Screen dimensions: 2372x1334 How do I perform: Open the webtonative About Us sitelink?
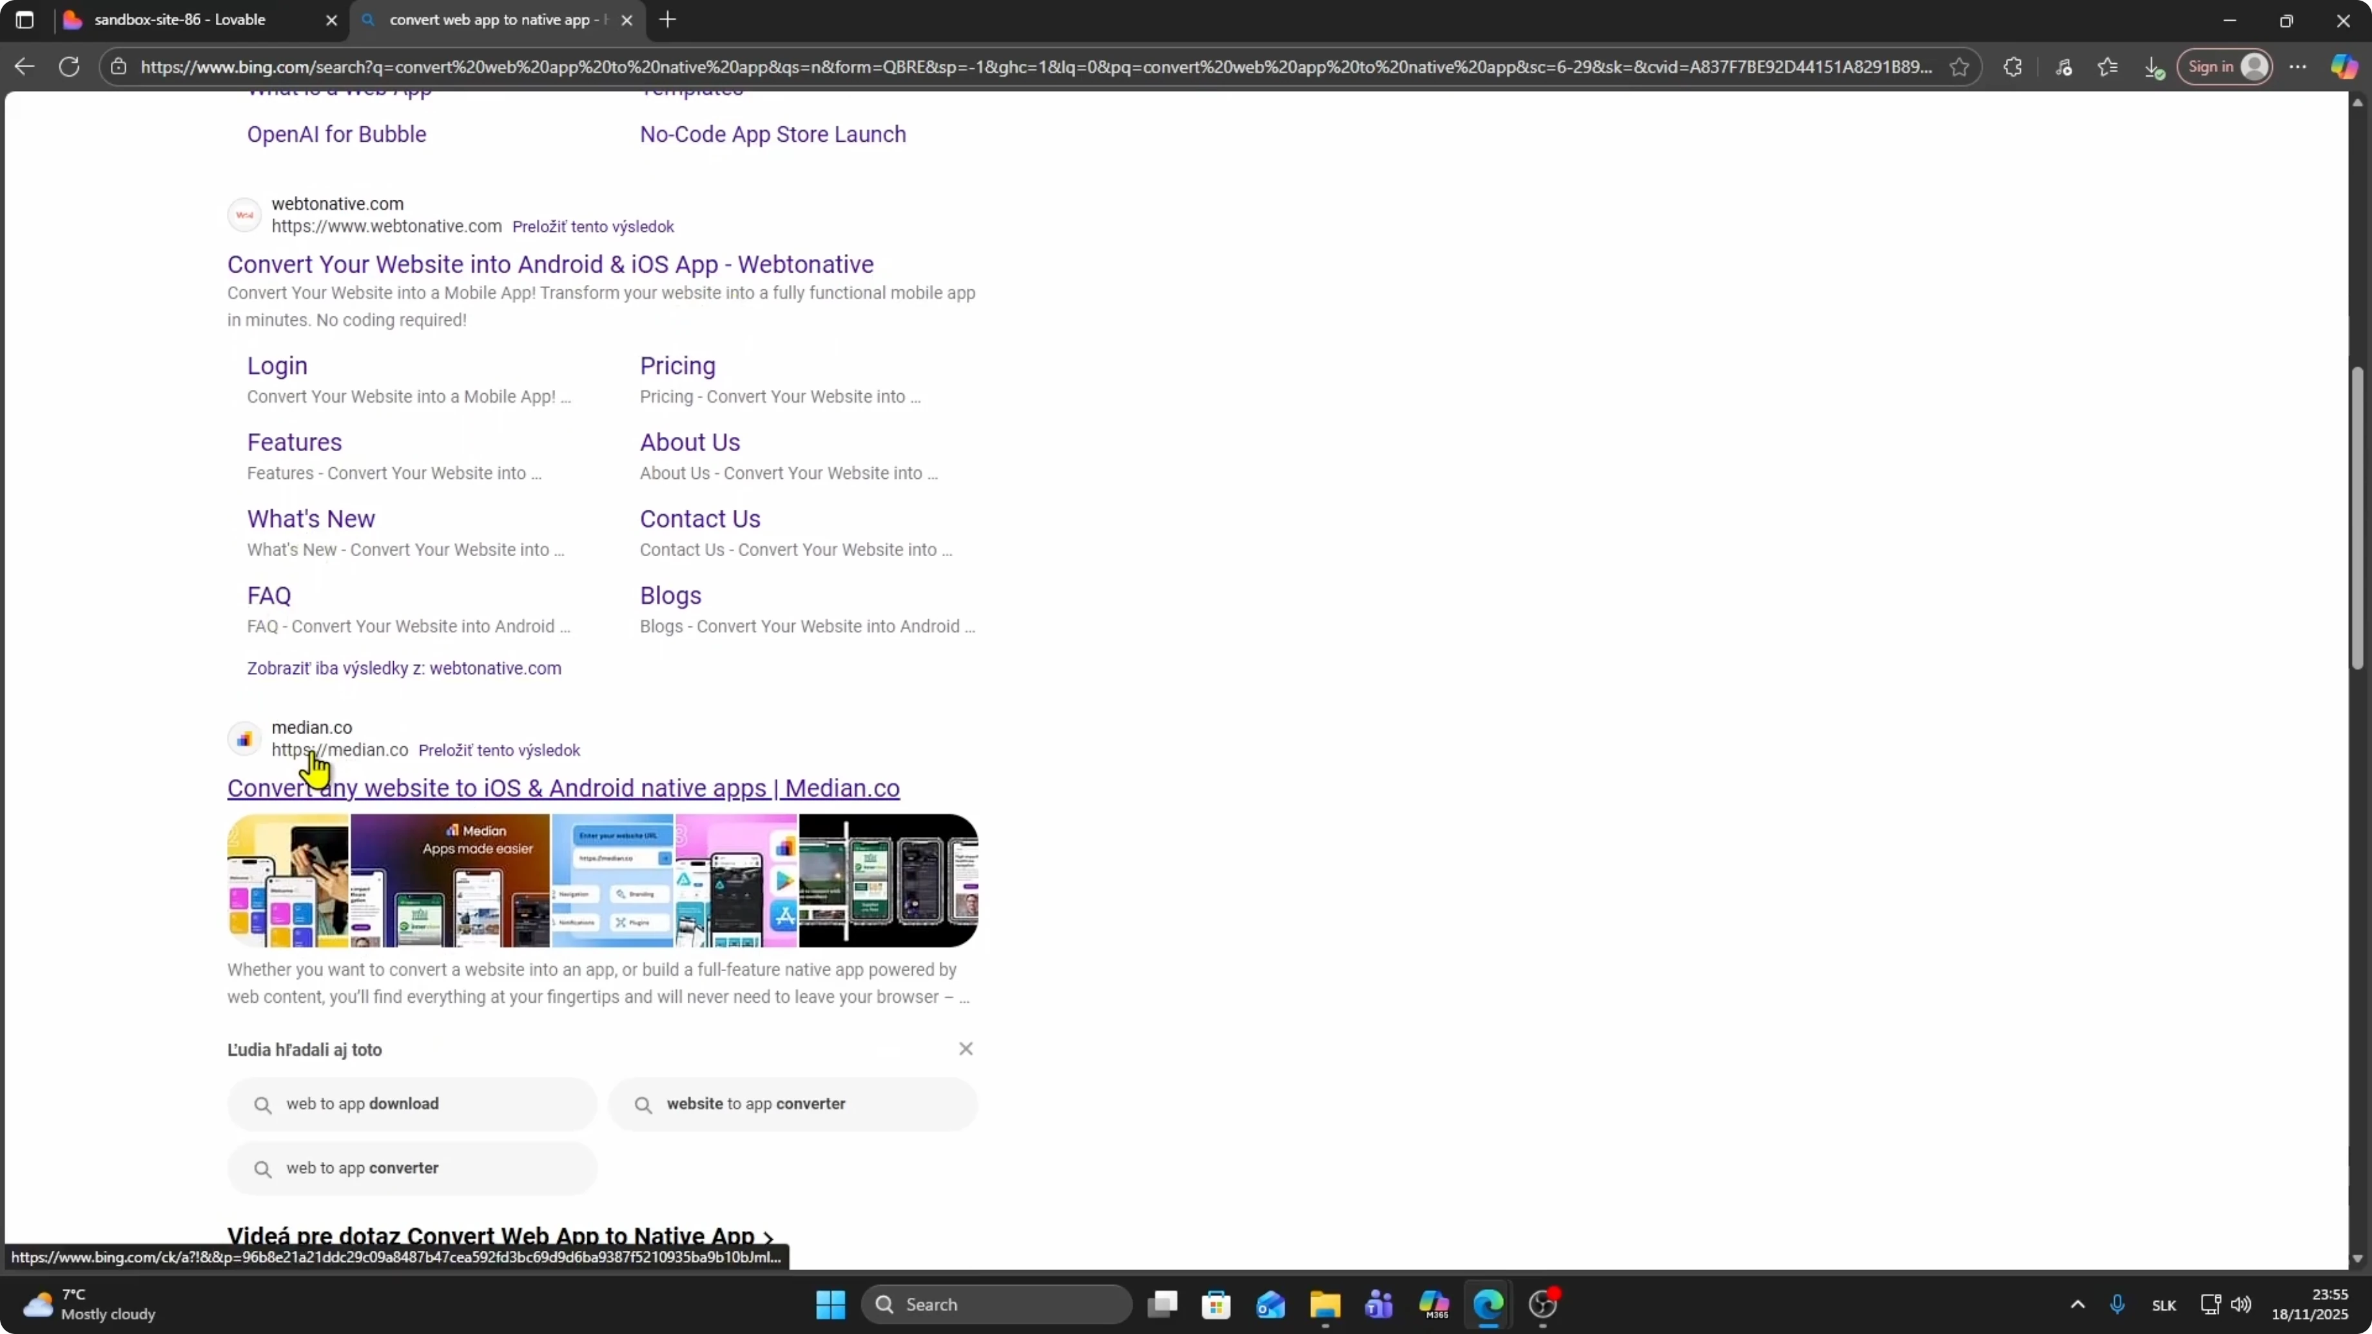(x=690, y=442)
